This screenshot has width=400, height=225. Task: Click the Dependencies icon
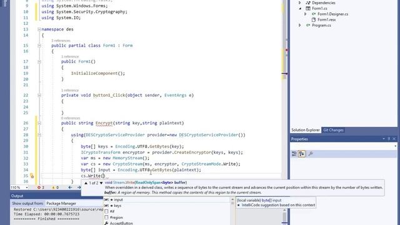(308, 2)
